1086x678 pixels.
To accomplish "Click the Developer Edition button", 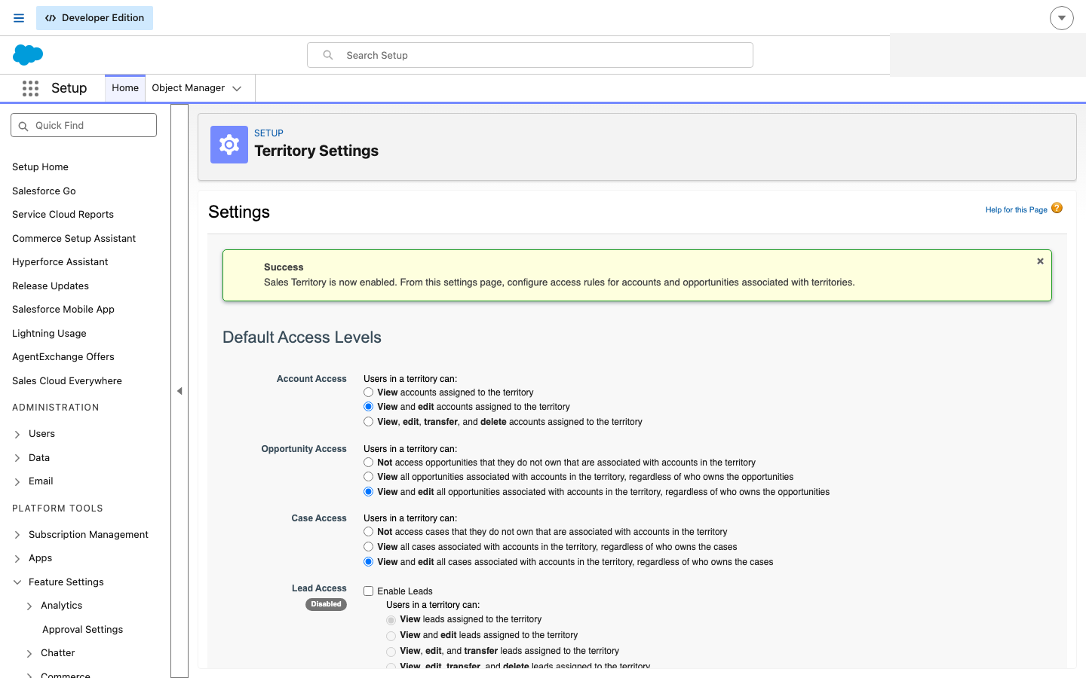I will [94, 18].
